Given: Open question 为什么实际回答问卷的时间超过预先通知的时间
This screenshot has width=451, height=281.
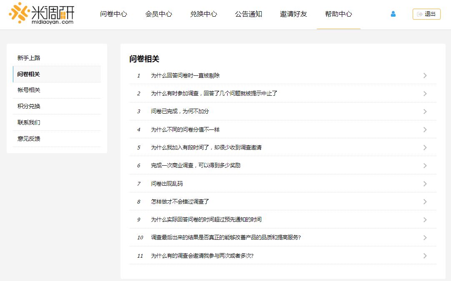Looking at the screenshot, I should point(206,219).
